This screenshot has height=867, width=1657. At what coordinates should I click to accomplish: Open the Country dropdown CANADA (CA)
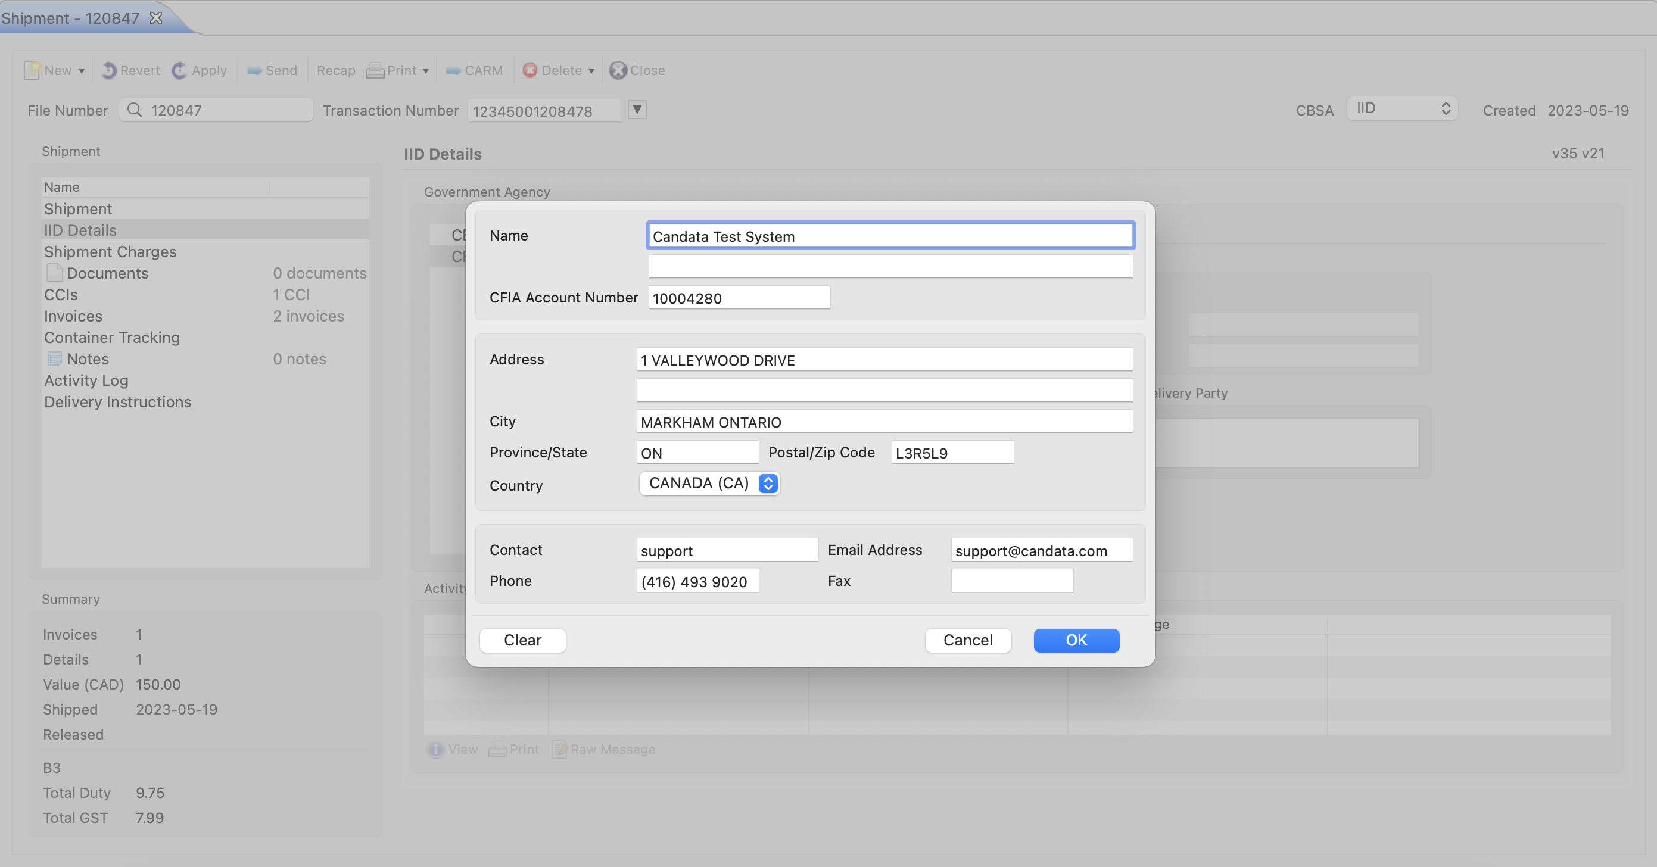point(709,483)
